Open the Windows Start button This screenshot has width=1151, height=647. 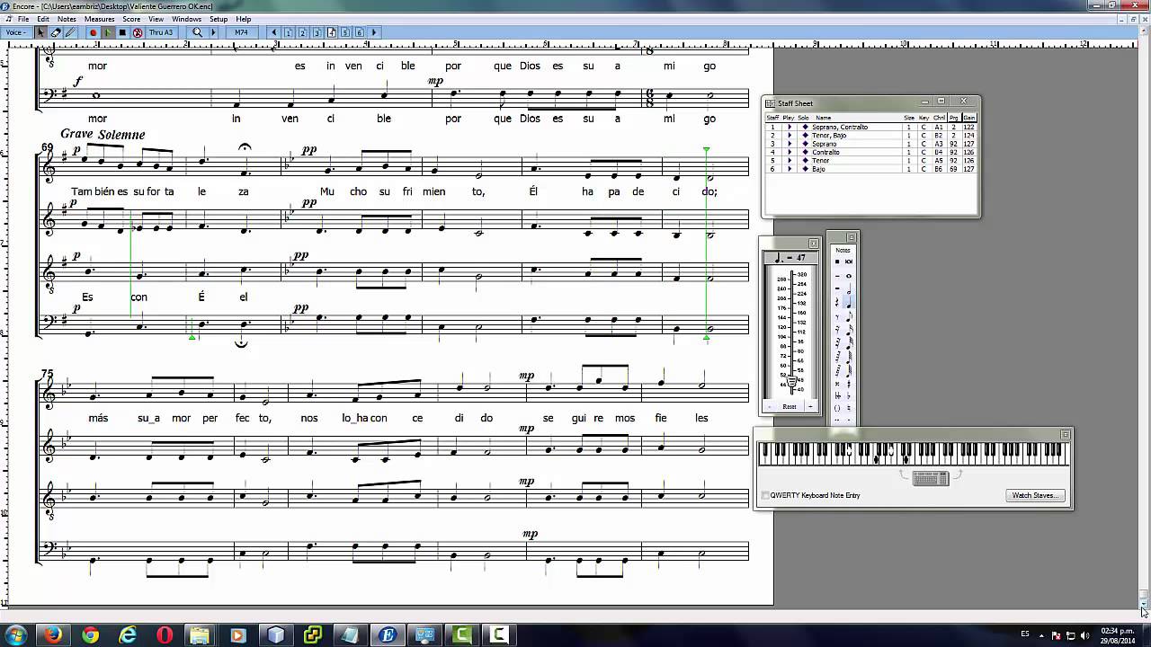pyautogui.click(x=15, y=634)
